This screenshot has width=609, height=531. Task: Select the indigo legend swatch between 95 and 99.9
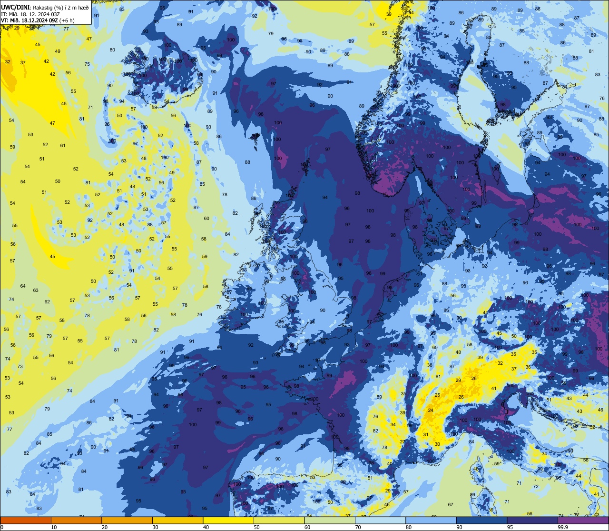[x=532, y=520]
